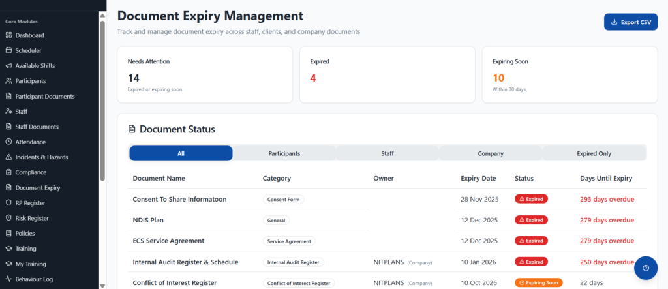668x289 pixels.
Task: Click the Expiring Soon status badge
Action: (x=539, y=282)
